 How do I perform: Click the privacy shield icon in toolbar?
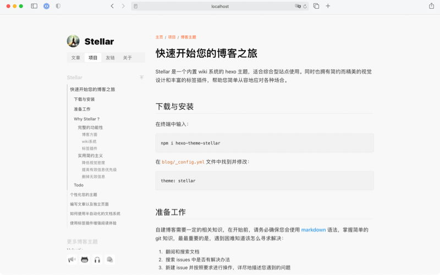point(58,6)
